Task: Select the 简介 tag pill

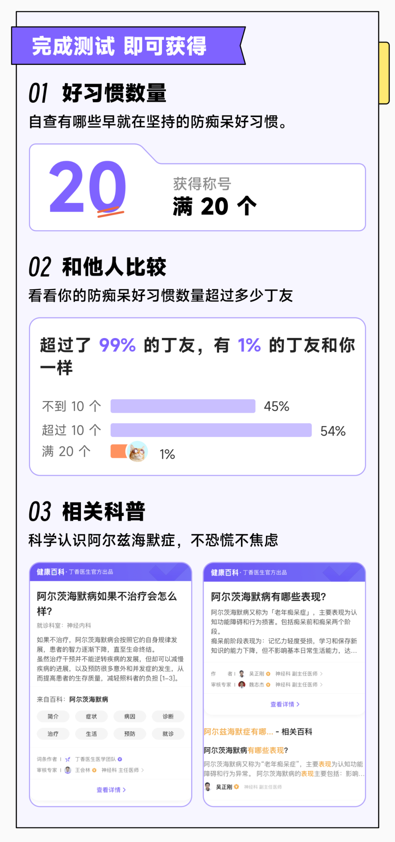Action: pyautogui.click(x=53, y=716)
